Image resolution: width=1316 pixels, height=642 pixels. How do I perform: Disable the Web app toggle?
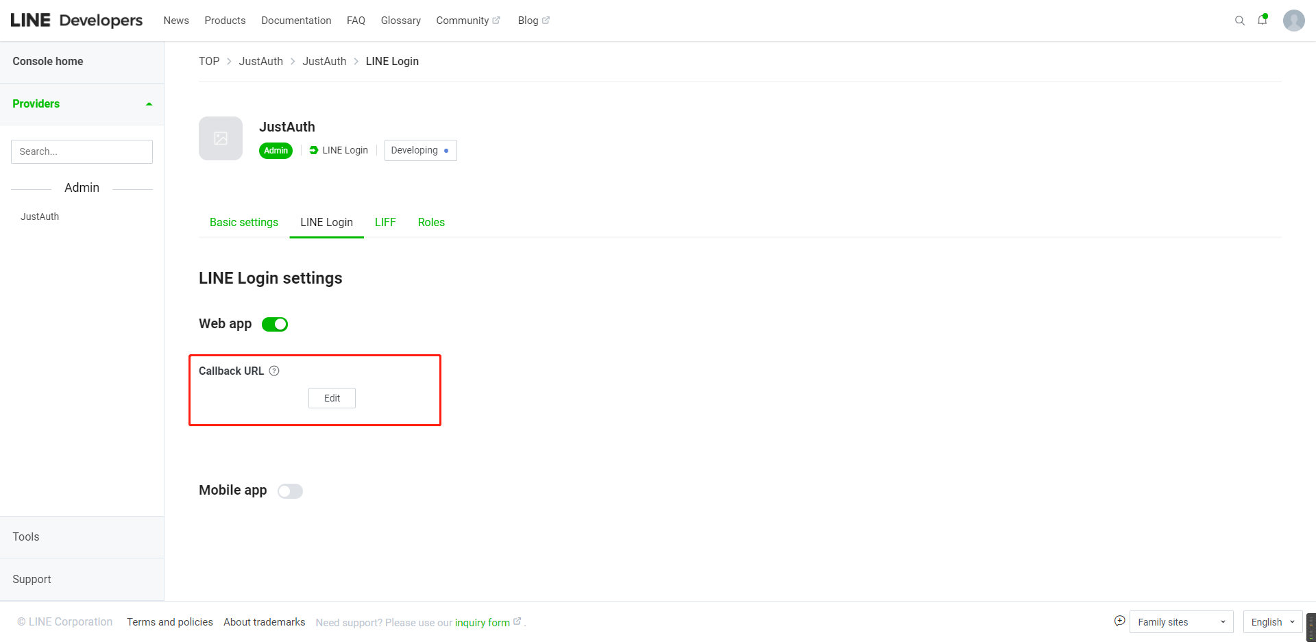[275, 324]
